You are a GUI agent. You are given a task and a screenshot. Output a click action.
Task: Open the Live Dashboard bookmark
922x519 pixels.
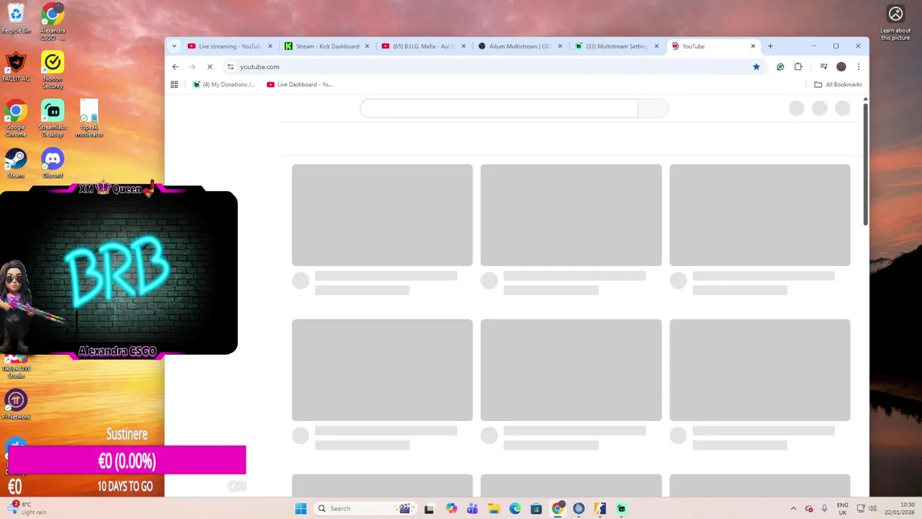click(x=300, y=84)
